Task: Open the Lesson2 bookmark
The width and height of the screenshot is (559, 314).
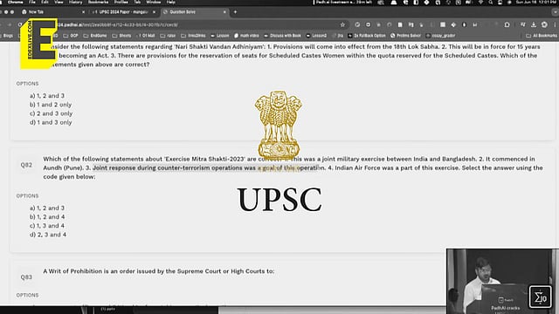Action: click(316, 36)
